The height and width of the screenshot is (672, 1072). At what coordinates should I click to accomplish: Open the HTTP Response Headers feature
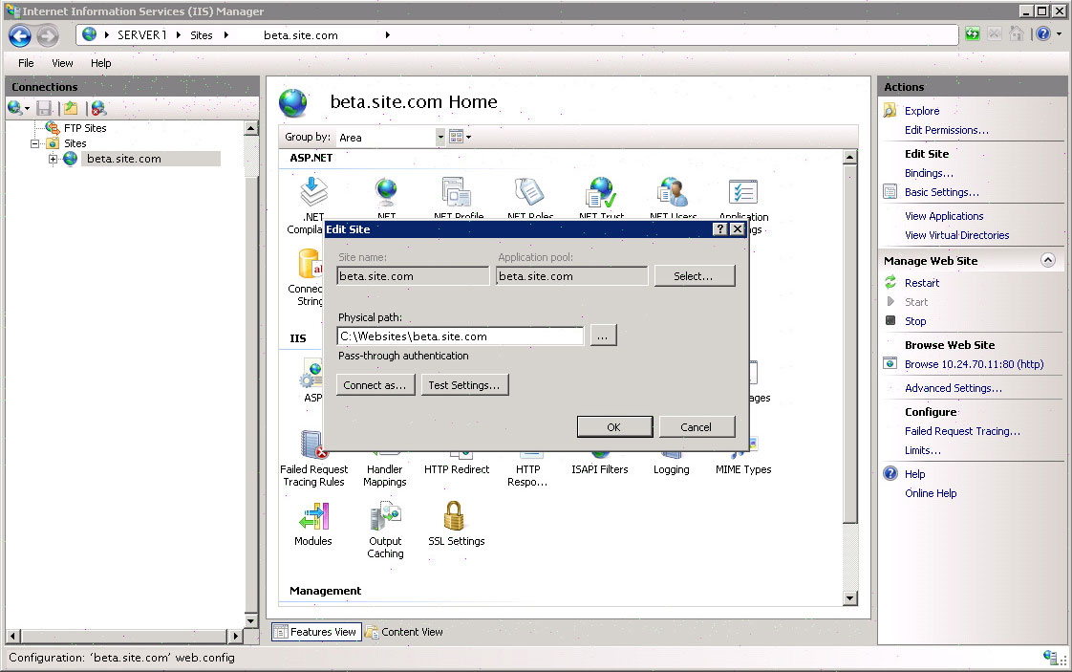527,475
